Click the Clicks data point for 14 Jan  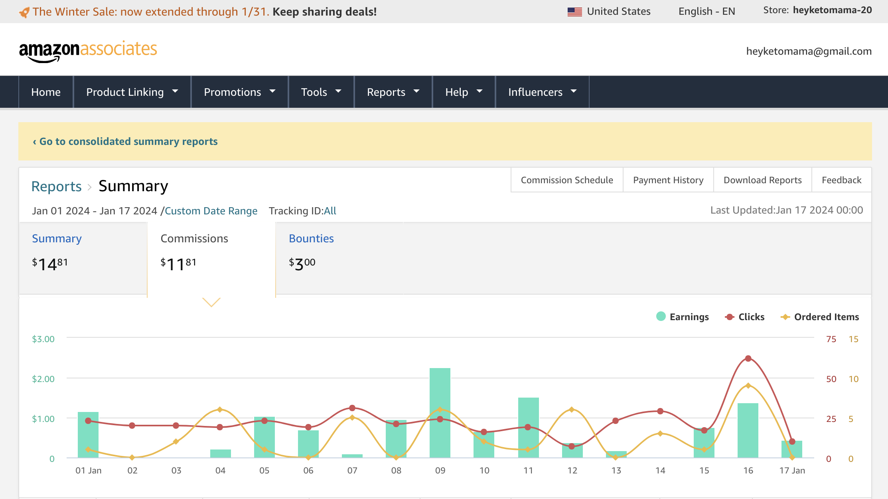tap(660, 411)
